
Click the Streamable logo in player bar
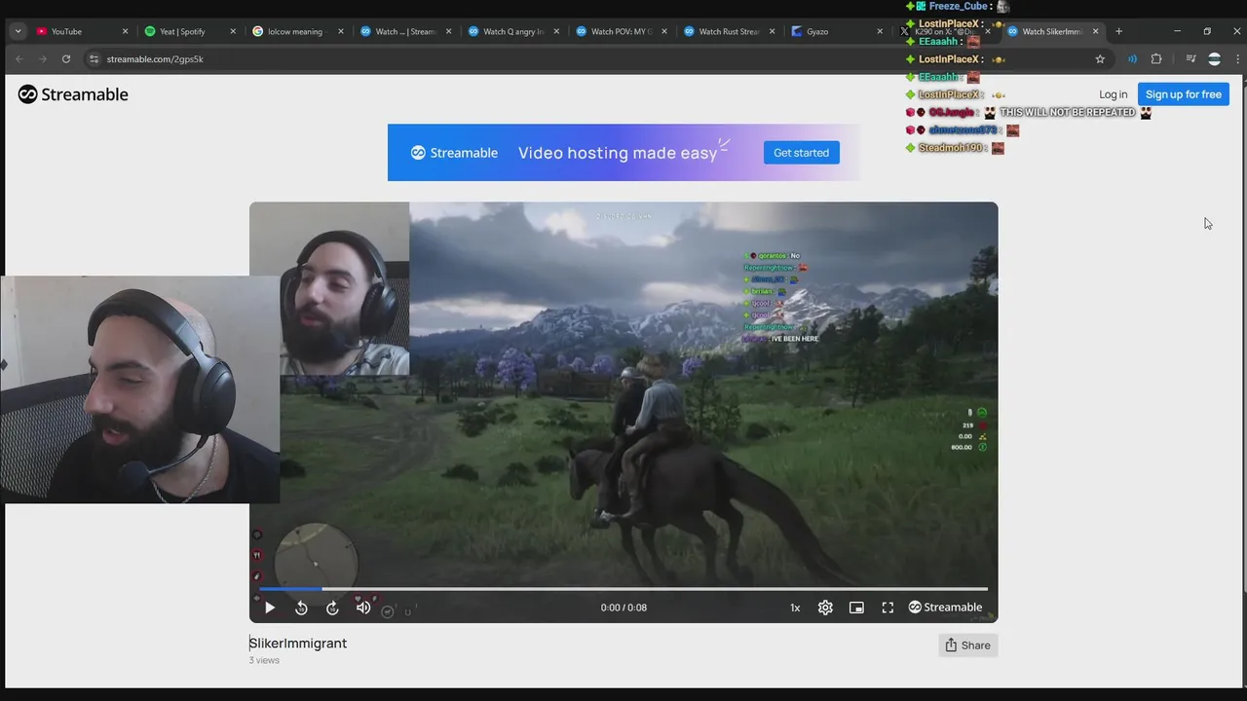point(945,608)
